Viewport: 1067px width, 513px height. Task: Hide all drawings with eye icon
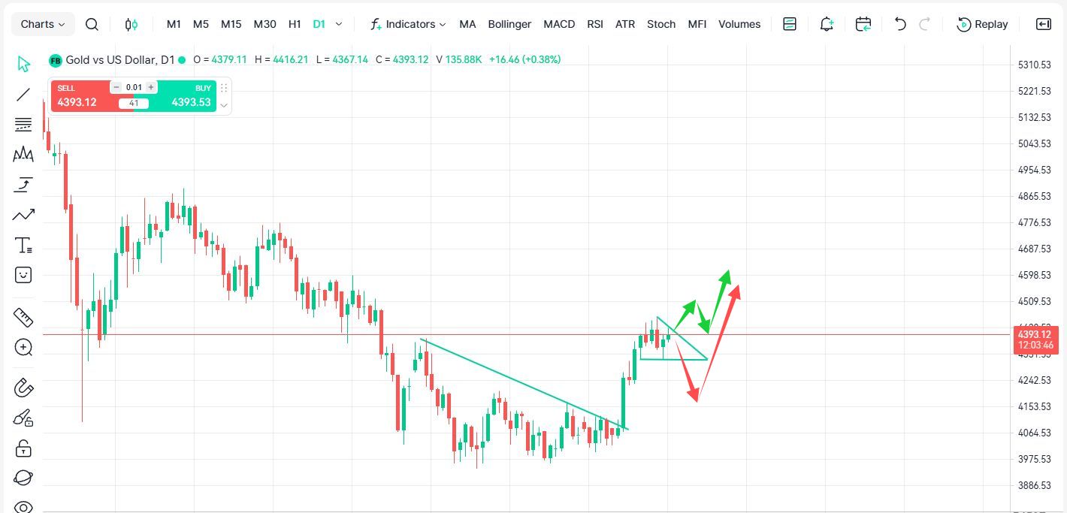point(23,507)
